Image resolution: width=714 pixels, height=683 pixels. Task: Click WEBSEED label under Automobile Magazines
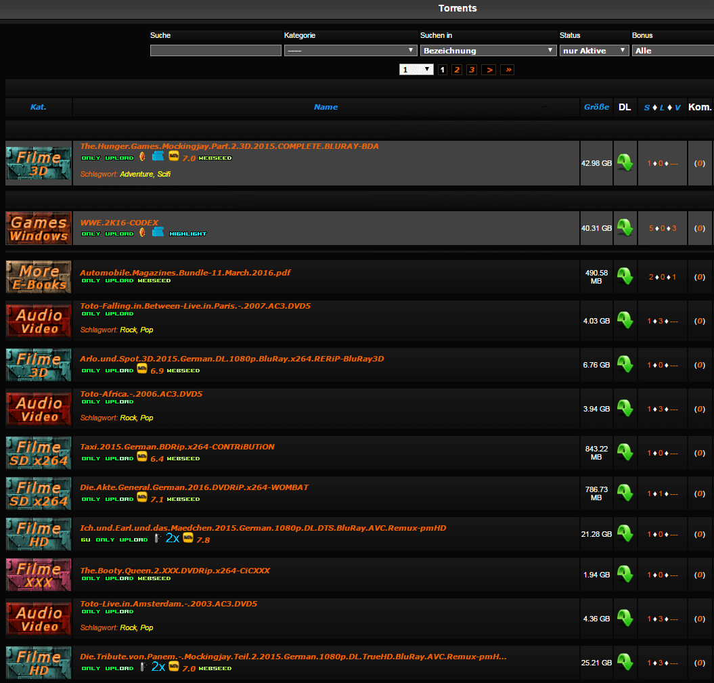click(x=154, y=280)
